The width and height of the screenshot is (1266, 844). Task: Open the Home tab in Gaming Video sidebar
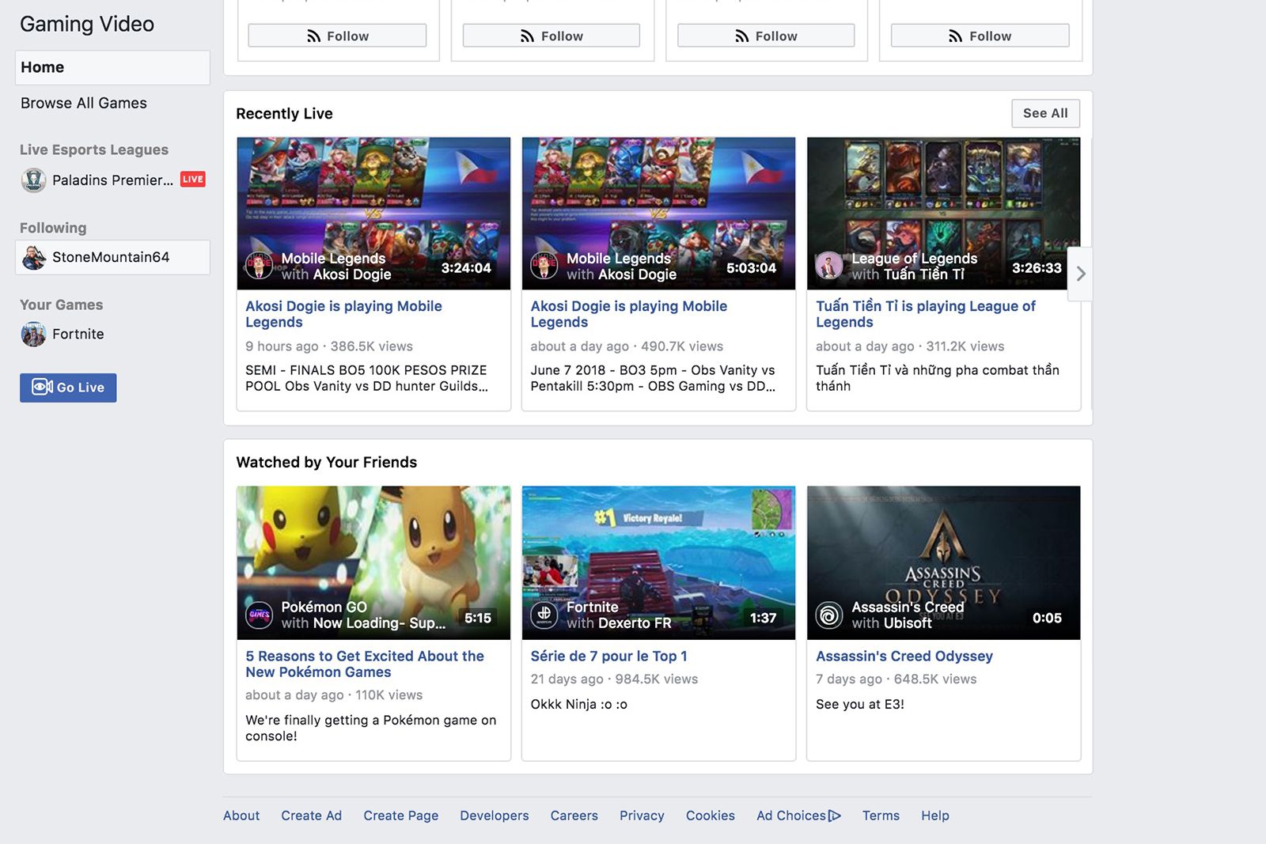pyautogui.click(x=112, y=67)
